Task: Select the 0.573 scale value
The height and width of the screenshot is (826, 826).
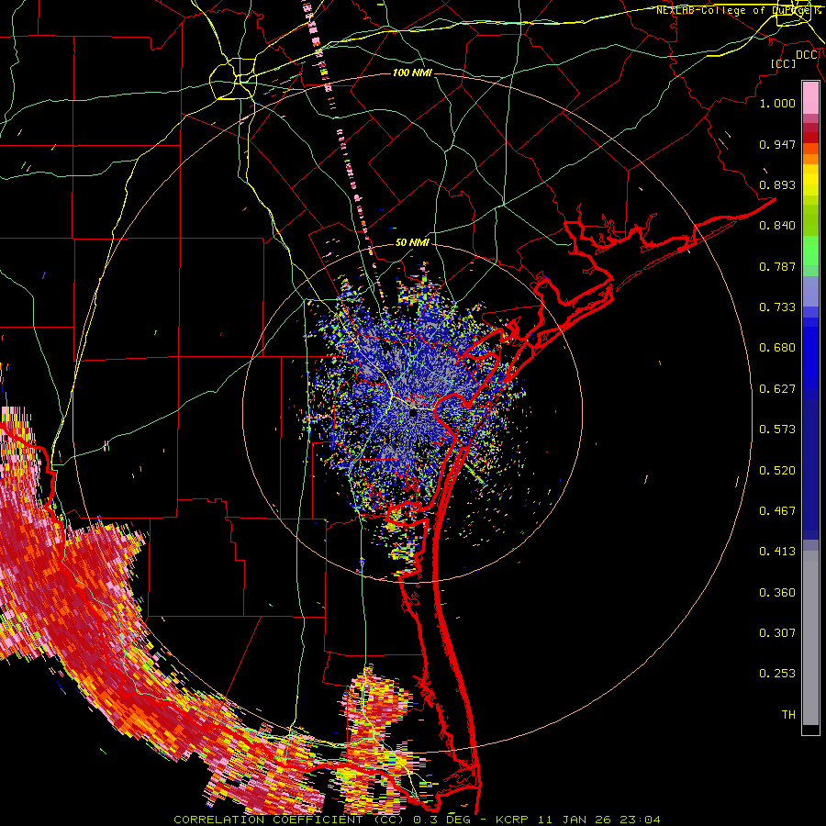Action: (777, 430)
